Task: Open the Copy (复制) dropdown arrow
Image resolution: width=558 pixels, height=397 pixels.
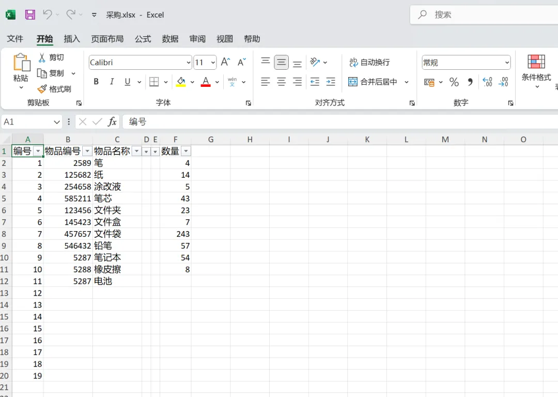Action: [73, 73]
